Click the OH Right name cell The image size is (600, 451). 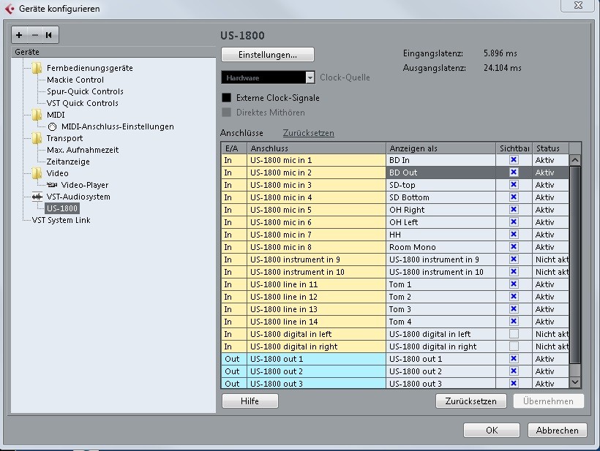click(x=440, y=210)
